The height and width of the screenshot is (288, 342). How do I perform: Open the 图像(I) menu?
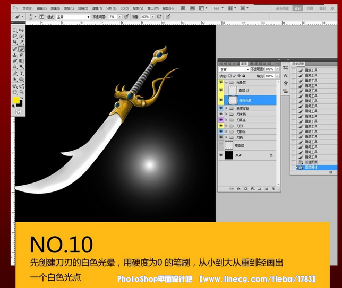point(55,8)
